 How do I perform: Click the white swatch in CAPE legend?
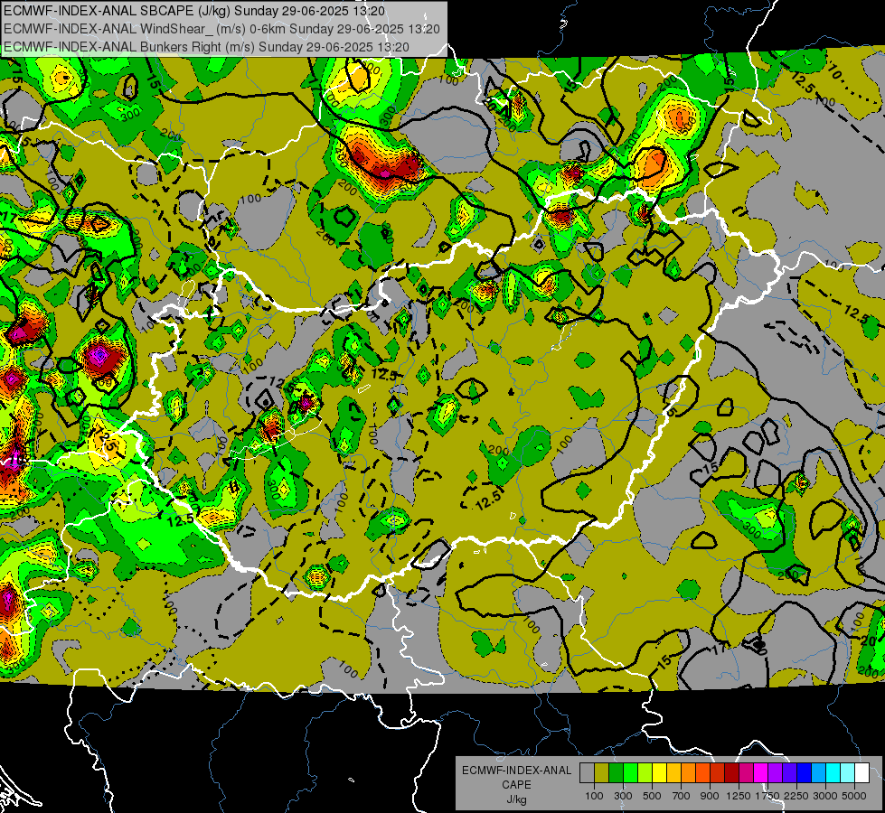(863, 773)
